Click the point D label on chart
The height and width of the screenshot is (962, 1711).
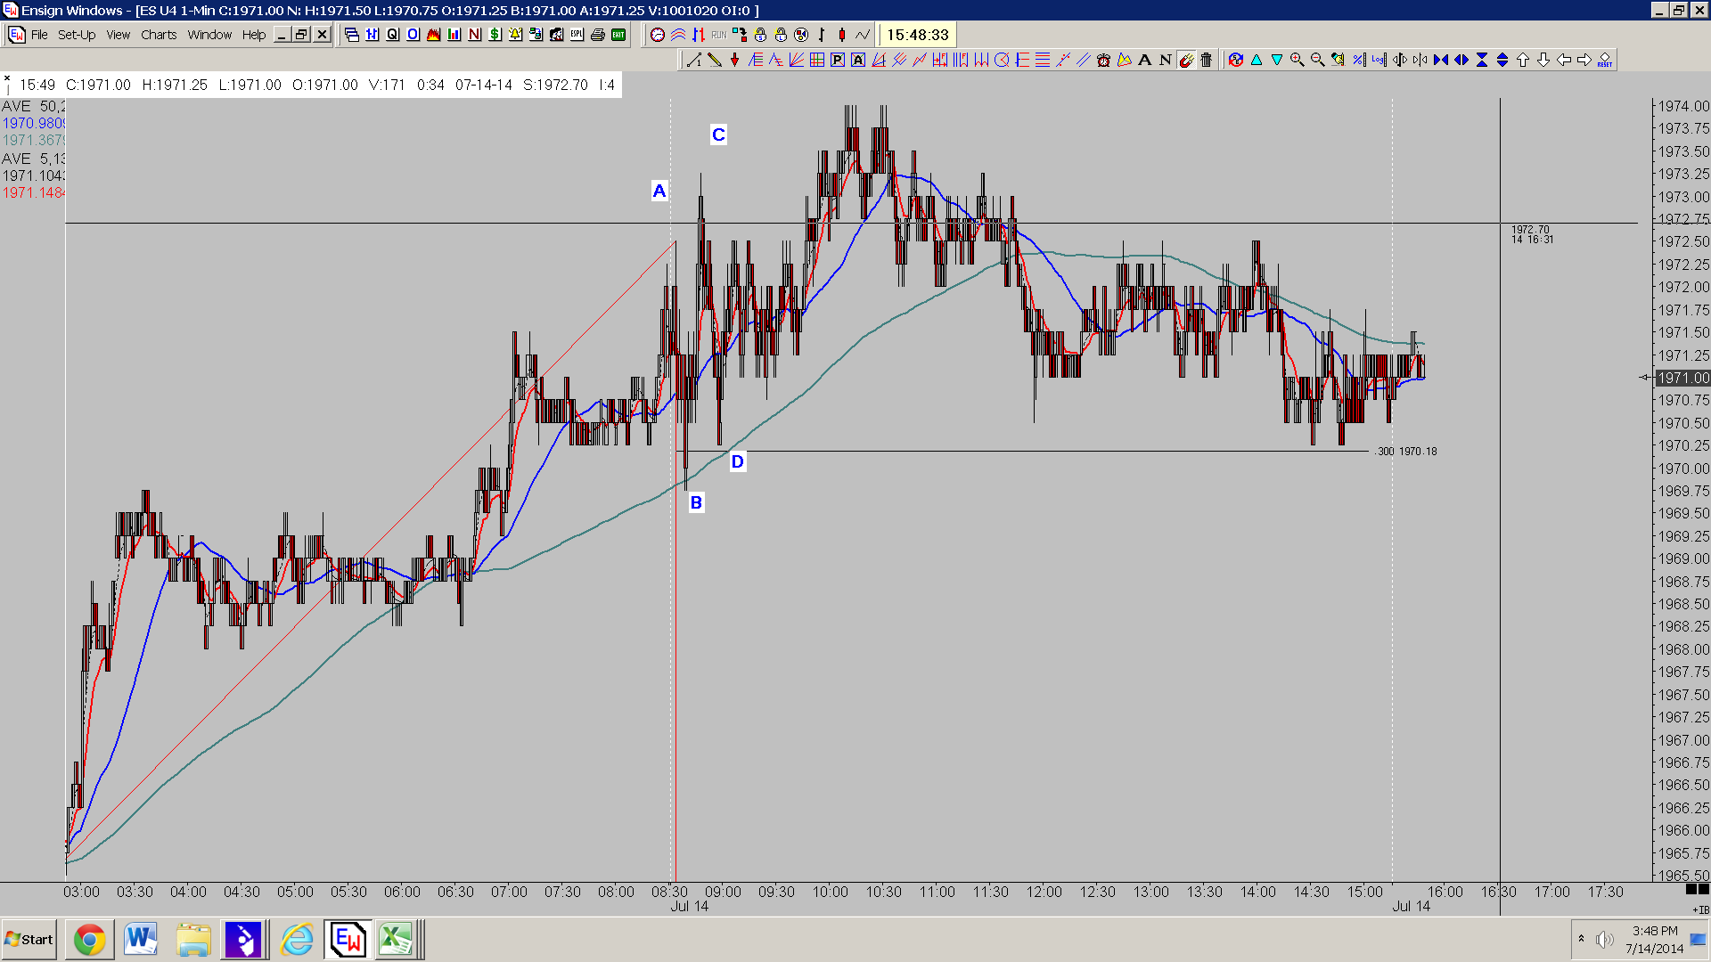(x=737, y=461)
